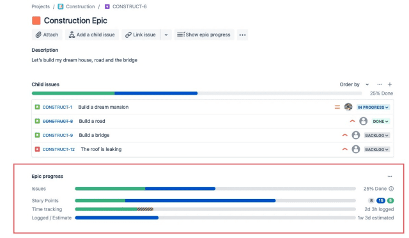This screenshot has width=409, height=238.
Task: Open DONE status dropdown for Build a road
Action: tap(381, 122)
